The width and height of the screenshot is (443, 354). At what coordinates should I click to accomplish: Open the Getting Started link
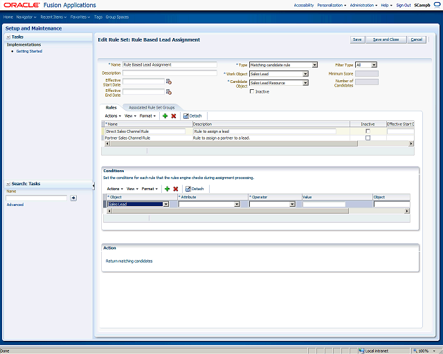(29, 51)
